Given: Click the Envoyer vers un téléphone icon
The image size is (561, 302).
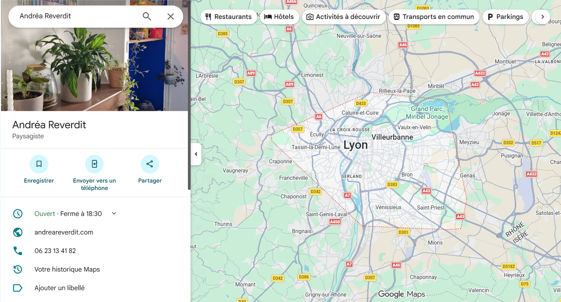Looking at the screenshot, I should coord(94,164).
